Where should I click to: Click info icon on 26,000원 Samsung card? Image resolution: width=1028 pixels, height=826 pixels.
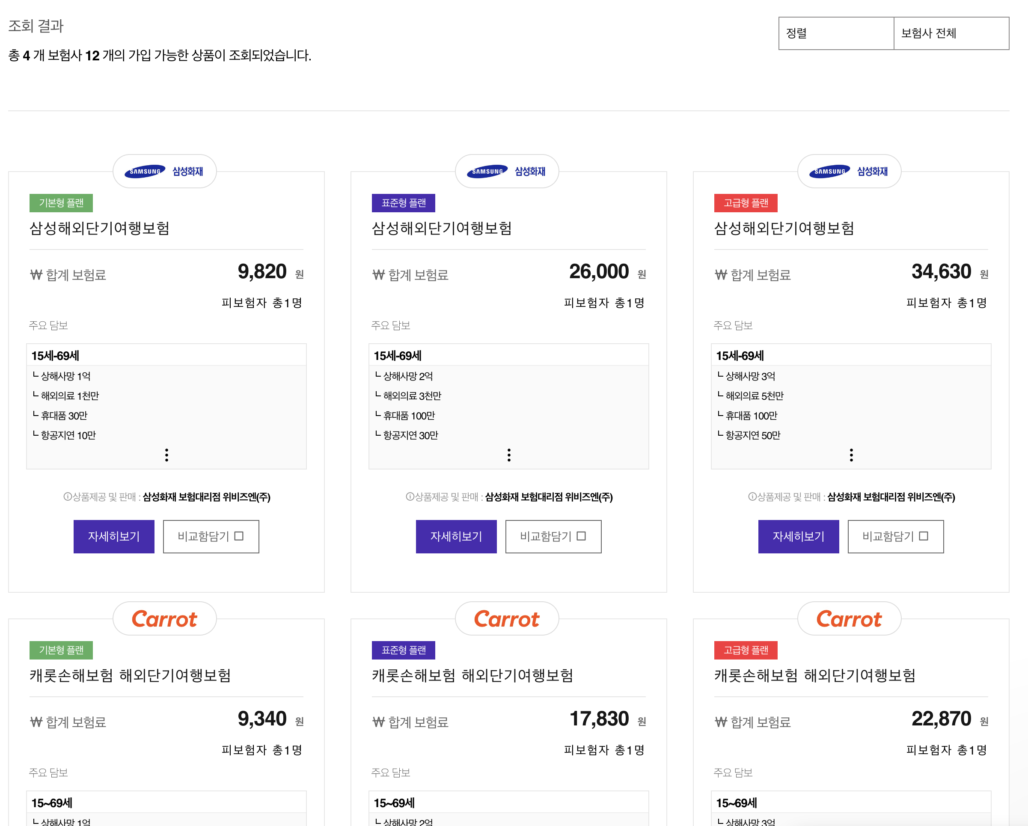tap(410, 497)
